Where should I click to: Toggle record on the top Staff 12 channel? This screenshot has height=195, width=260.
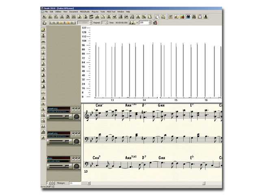(79, 108)
